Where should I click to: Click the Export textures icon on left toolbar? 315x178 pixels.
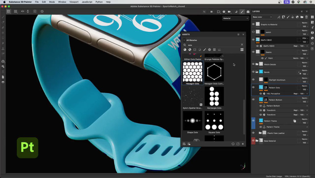(x=3, y=61)
